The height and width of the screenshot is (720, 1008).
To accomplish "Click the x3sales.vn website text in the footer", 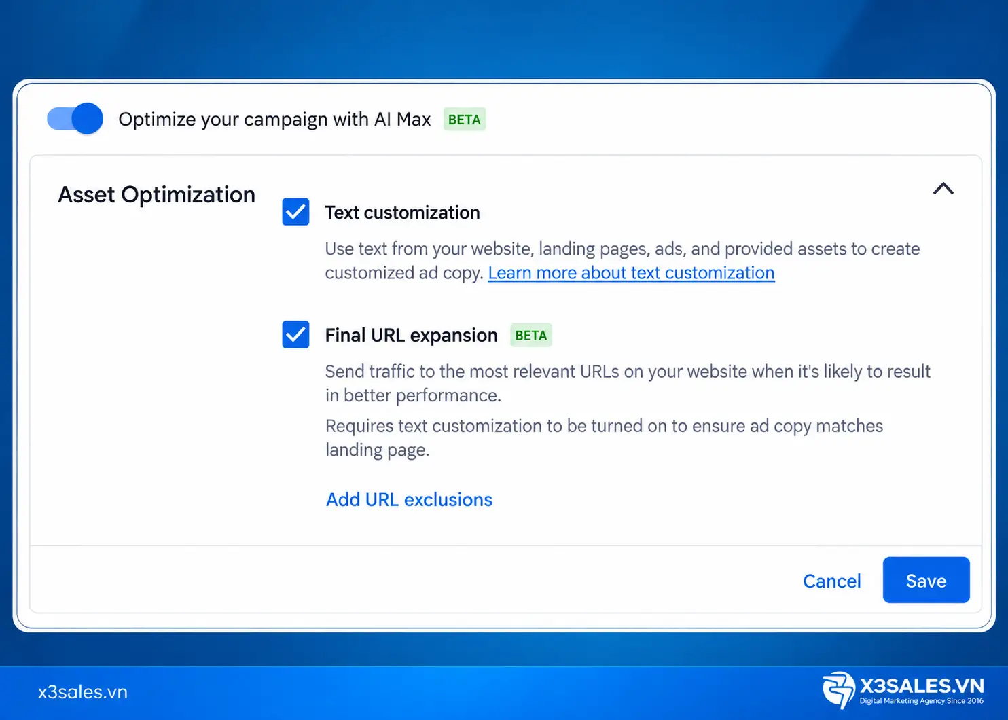I will point(83,692).
